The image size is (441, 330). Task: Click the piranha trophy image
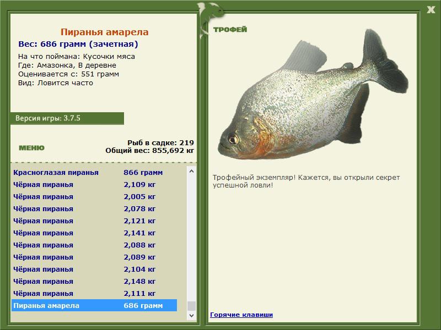pyautogui.click(x=313, y=95)
